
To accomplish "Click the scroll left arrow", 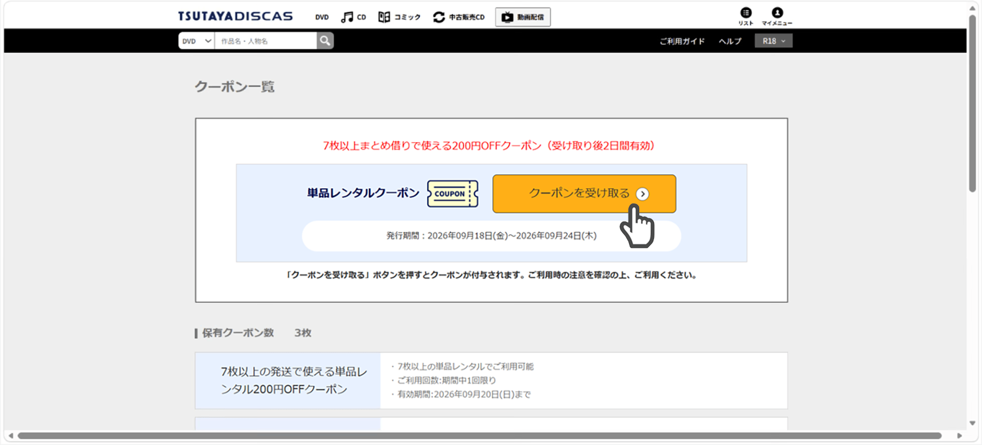I will click(10, 436).
